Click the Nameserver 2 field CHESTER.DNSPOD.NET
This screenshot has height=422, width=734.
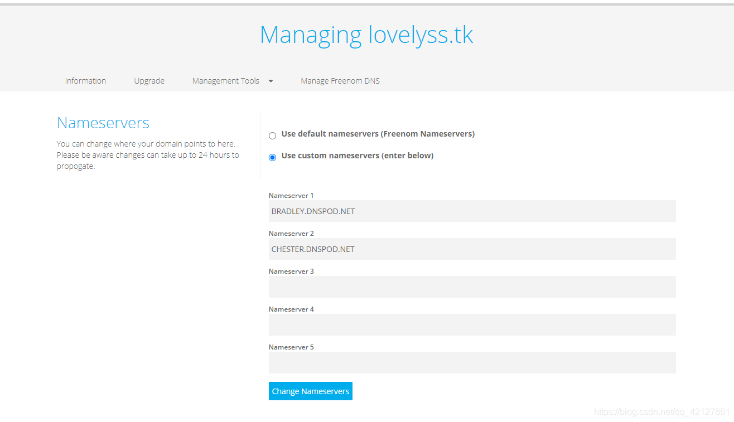[x=472, y=249]
